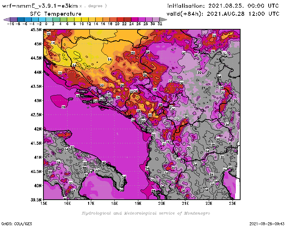The image size is (292, 226).
Task: Click the gray arrow end of legend past 32
Action: (163, 19)
